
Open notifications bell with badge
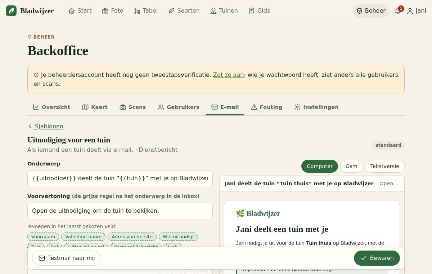pyautogui.click(x=398, y=11)
